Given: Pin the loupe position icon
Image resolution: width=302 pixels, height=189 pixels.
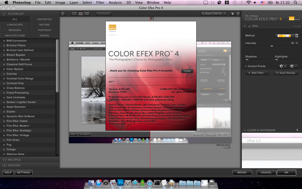Looking at the screenshot, I should (x=297, y=130).
